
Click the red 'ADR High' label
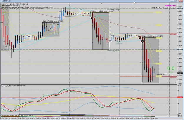(x=173, y=34)
